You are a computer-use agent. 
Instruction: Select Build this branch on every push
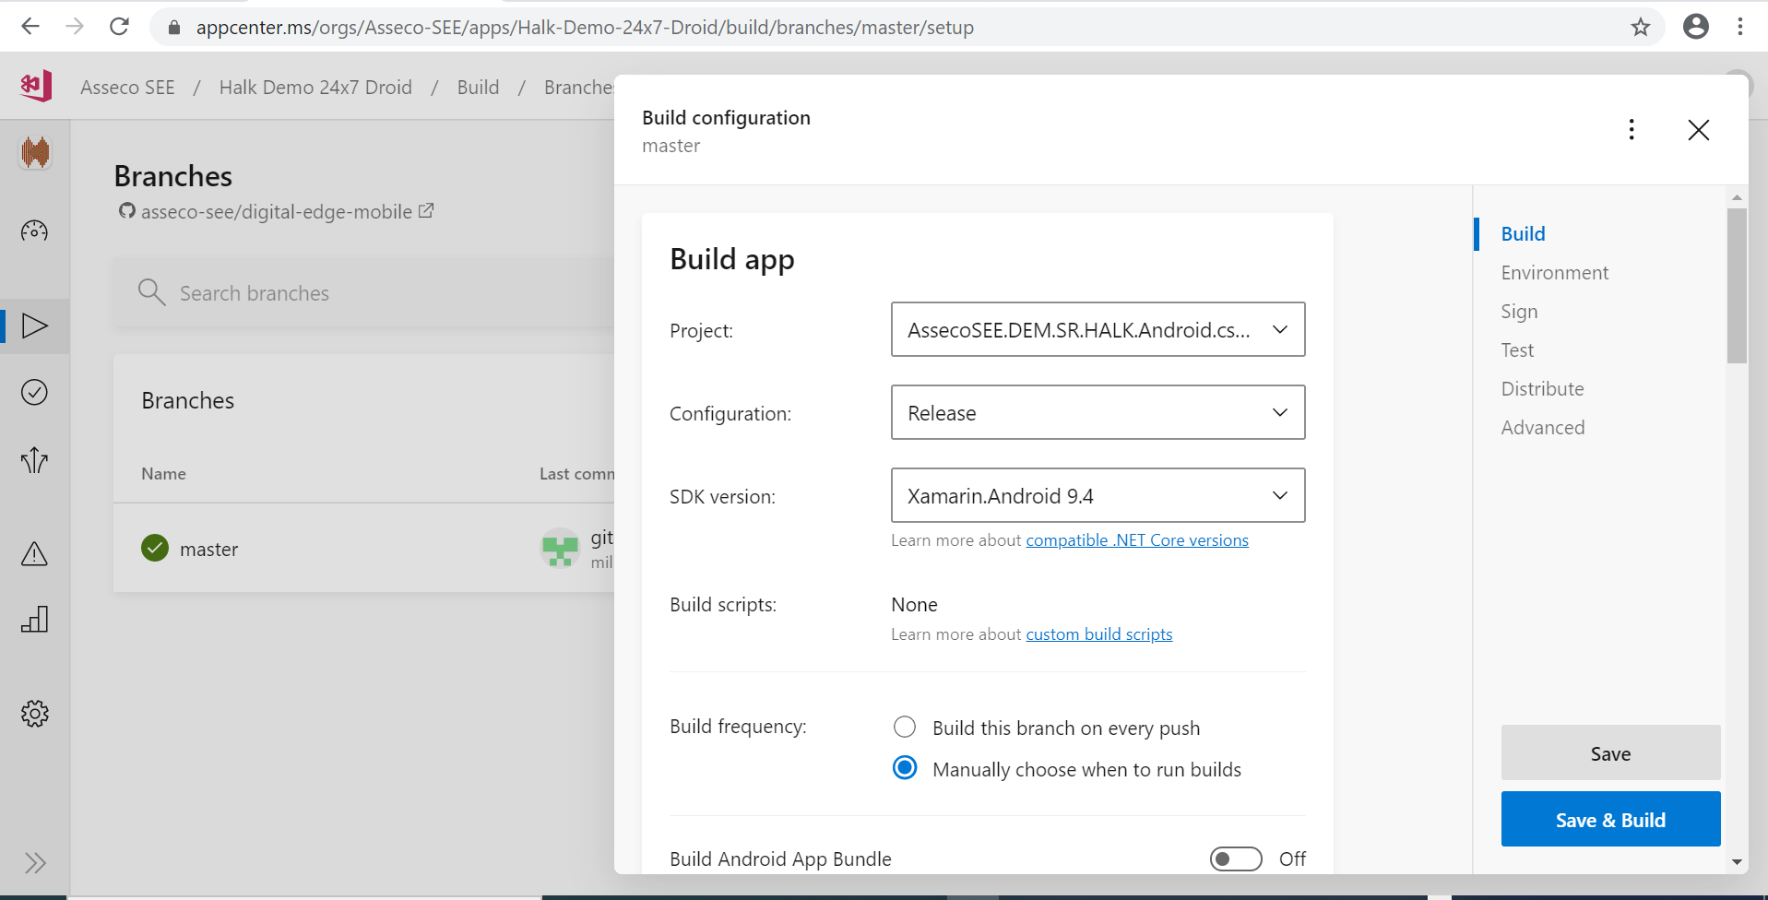(905, 727)
